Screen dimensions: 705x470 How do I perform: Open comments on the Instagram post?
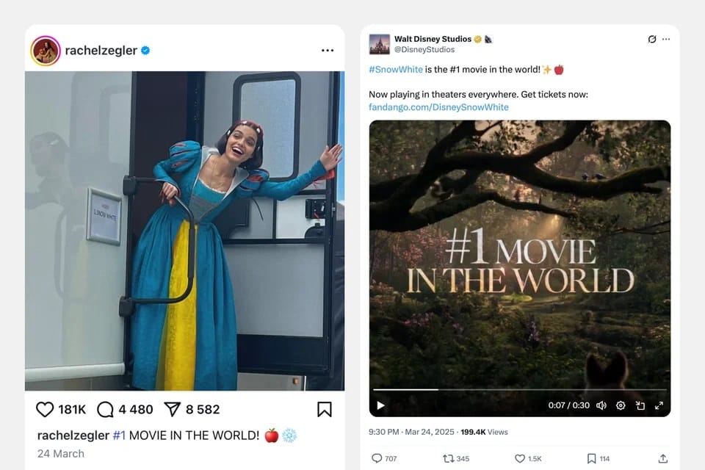[x=106, y=409]
